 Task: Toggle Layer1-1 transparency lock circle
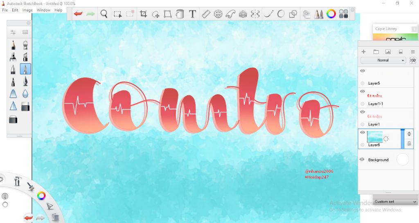[x=363, y=104]
